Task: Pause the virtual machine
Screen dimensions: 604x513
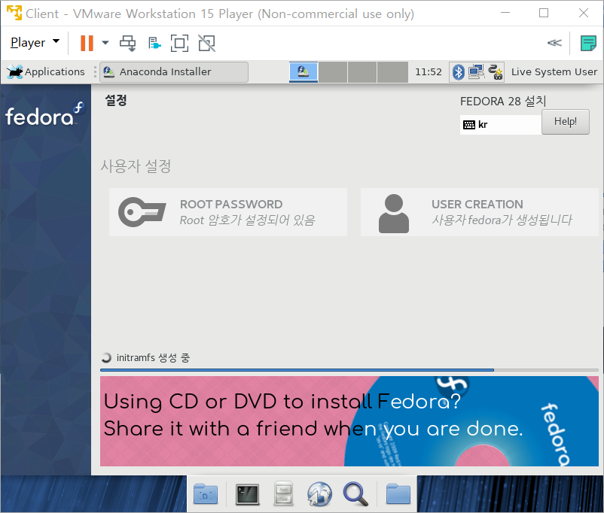Action: (87, 43)
